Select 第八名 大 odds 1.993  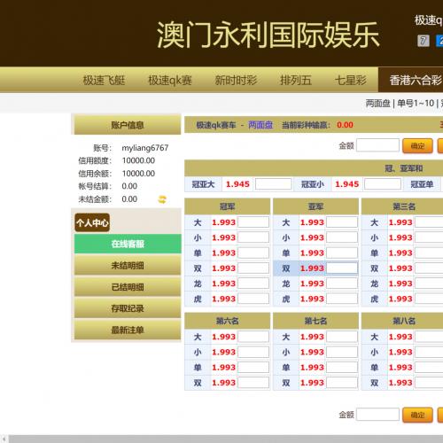tap(400, 337)
